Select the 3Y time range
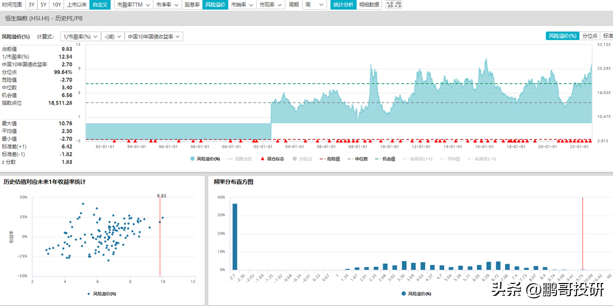 [32, 5]
